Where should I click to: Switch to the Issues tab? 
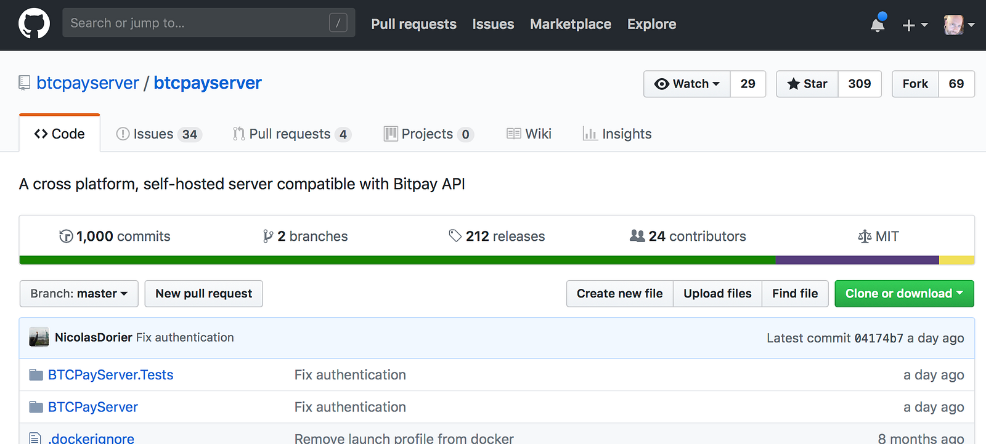coord(158,134)
